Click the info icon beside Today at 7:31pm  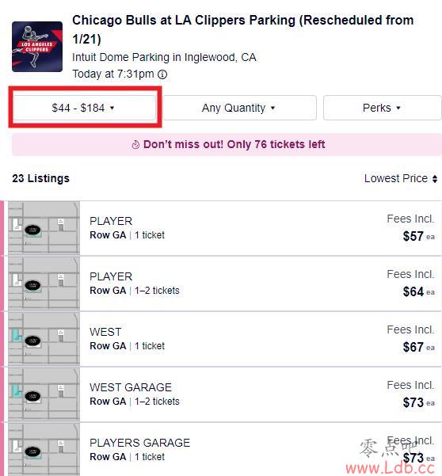[162, 74]
